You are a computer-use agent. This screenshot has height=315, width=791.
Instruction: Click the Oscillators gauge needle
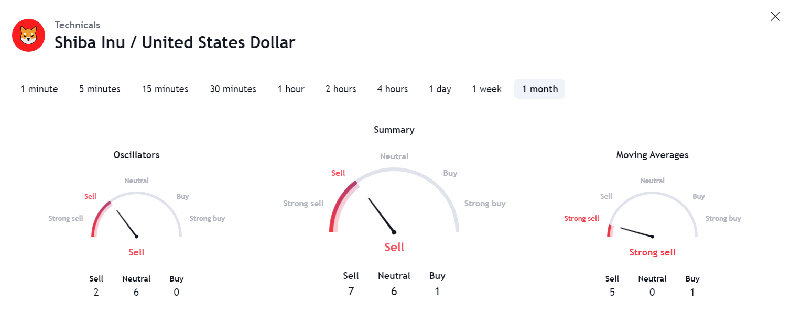[x=126, y=223]
